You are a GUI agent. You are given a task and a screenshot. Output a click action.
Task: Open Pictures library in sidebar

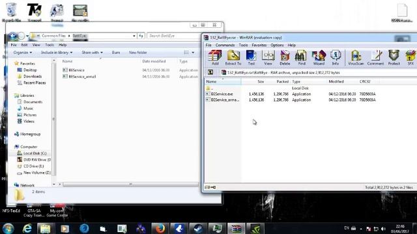point(27,115)
